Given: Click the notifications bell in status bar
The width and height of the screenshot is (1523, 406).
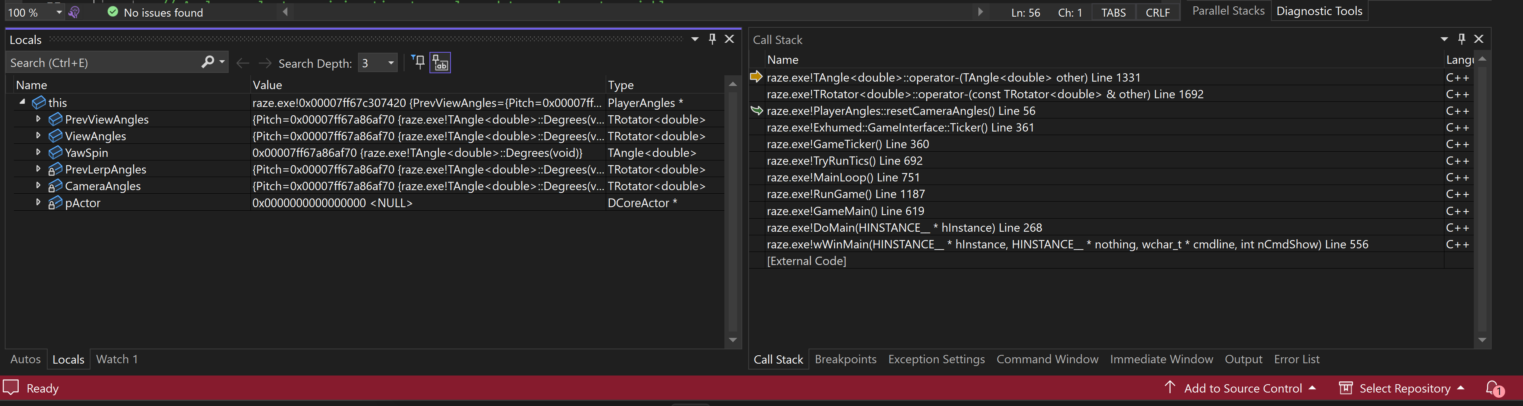Looking at the screenshot, I should point(1495,388).
